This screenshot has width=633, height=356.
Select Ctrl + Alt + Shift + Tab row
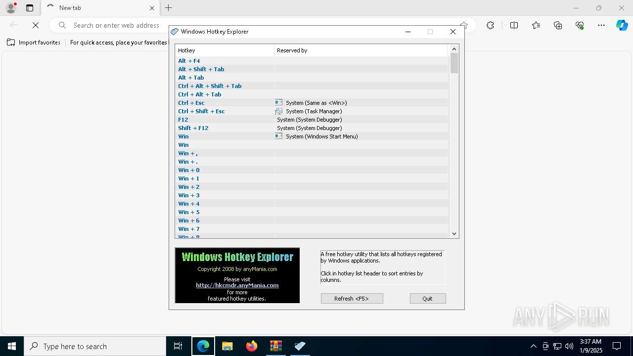(312, 86)
